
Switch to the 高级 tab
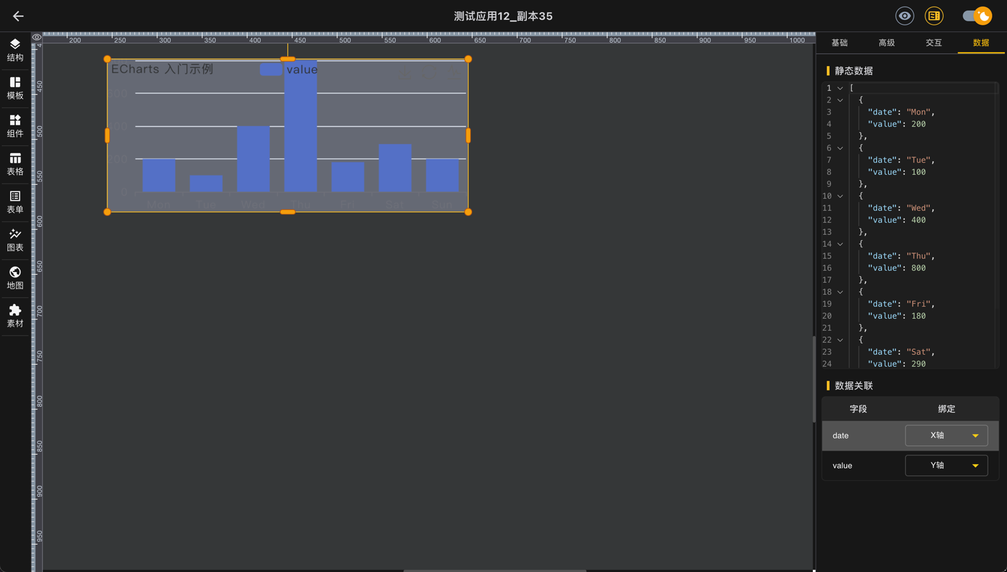pos(887,43)
